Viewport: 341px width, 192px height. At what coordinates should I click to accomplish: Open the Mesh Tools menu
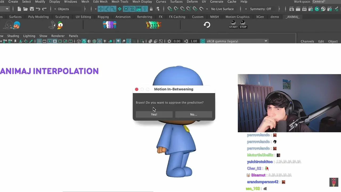(x=120, y=2)
